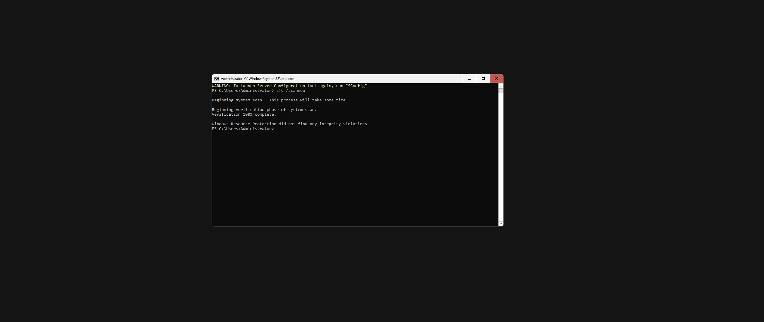Click the scrollbar up arrow

tap(501, 86)
